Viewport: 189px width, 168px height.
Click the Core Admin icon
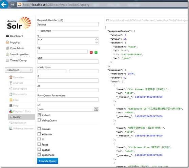point(7,48)
